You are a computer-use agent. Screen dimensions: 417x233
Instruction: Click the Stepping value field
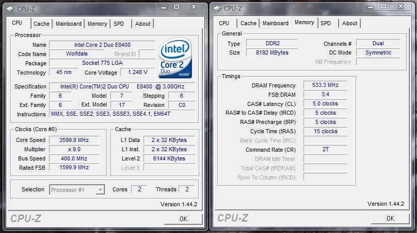pos(182,96)
